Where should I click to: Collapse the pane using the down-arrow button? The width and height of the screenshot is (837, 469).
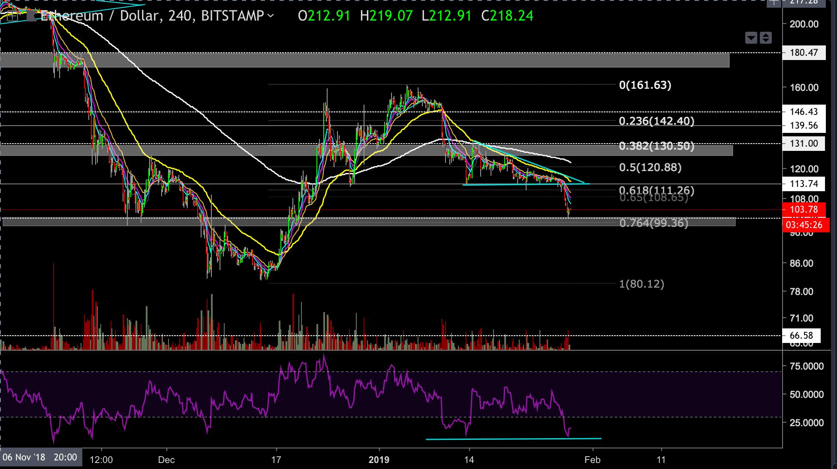tap(751, 38)
